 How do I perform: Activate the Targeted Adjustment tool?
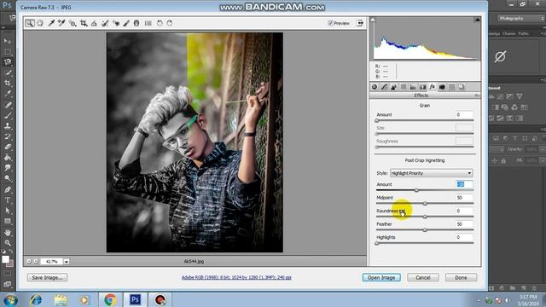click(73, 23)
